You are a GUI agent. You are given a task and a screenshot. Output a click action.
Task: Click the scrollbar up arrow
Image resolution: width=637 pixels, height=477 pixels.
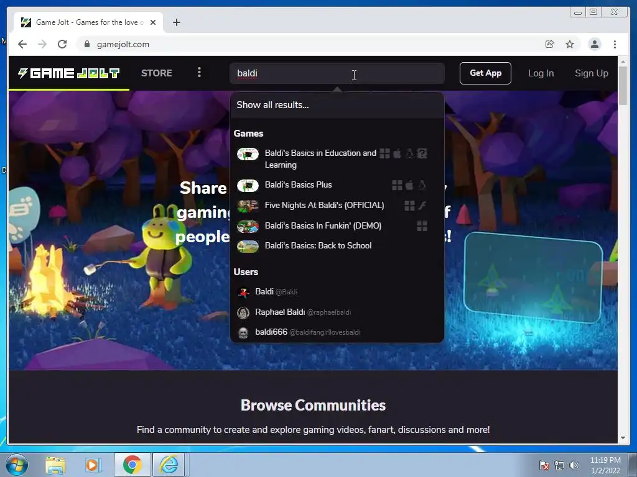(623, 61)
